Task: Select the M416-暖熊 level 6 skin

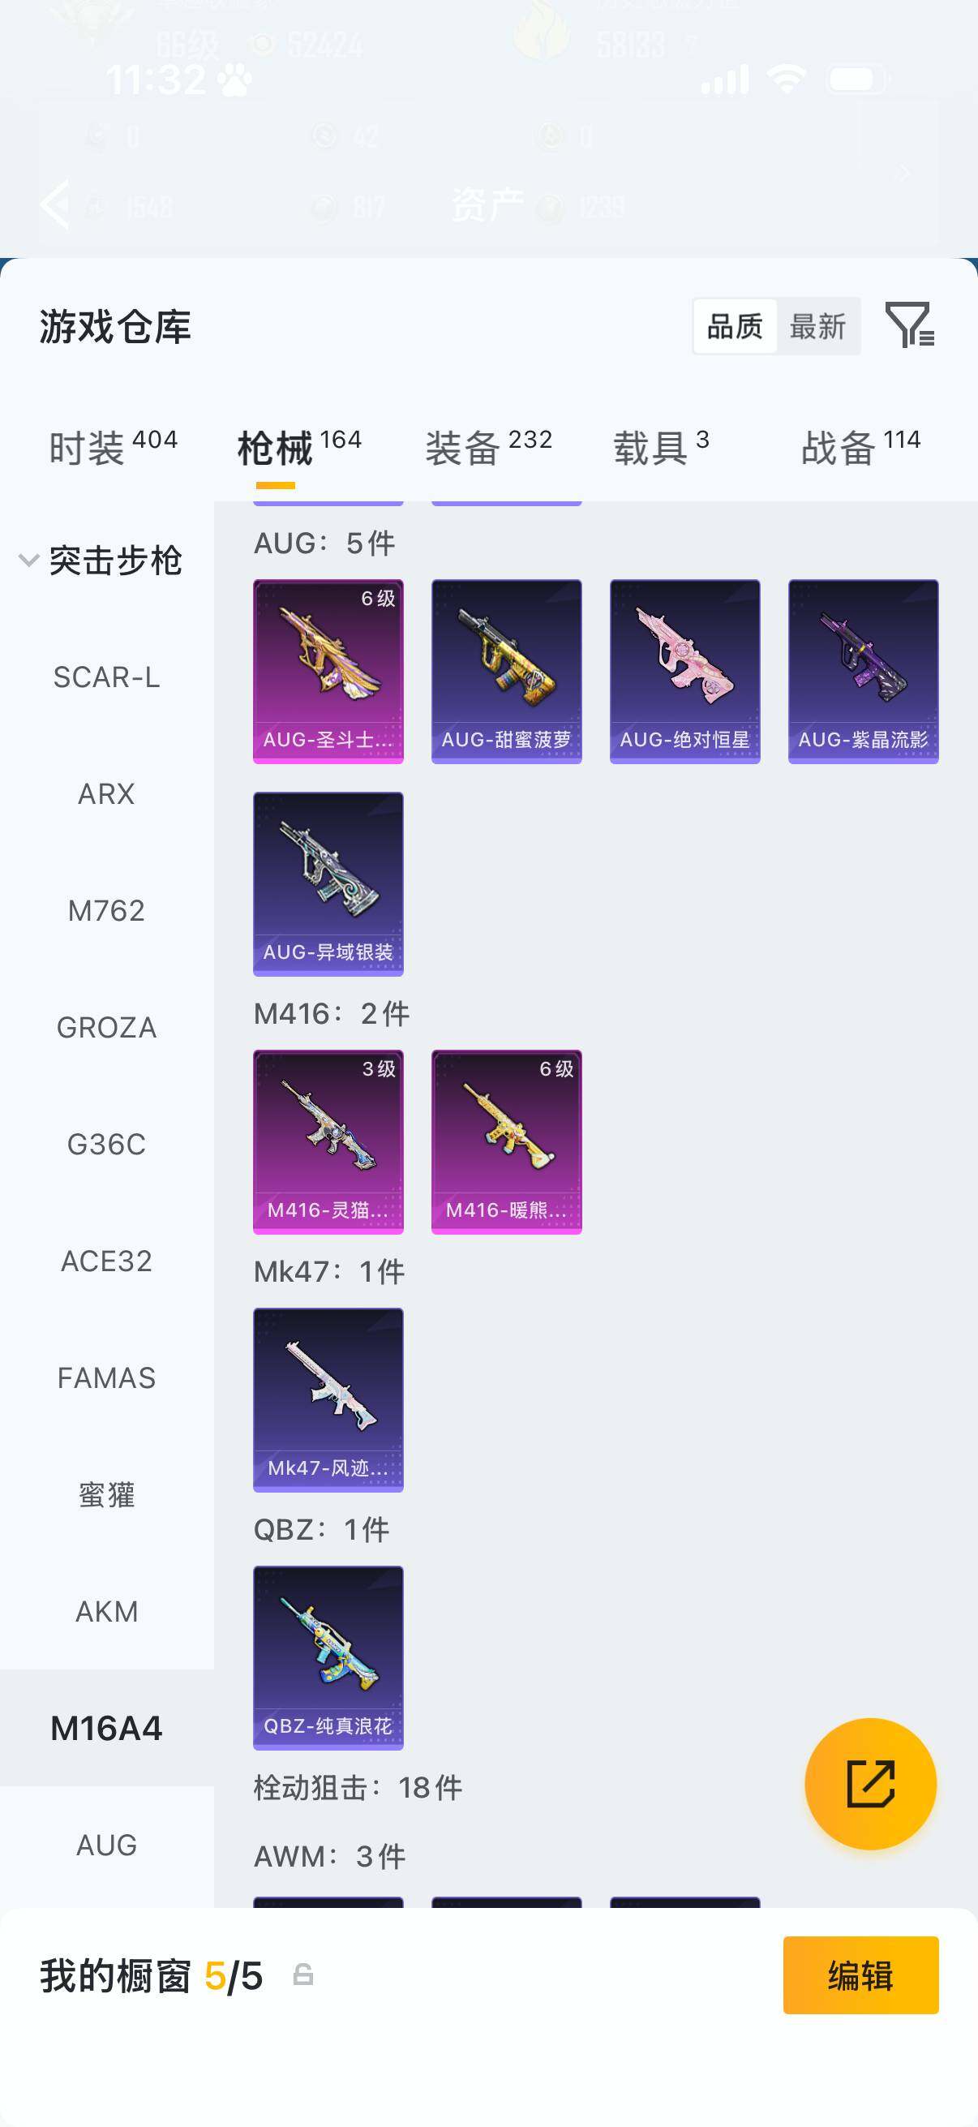Action: (x=506, y=1142)
